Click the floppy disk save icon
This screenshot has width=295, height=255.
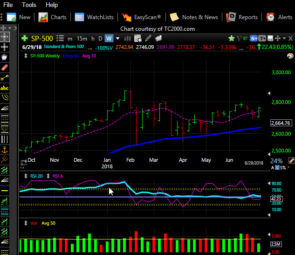pos(270,38)
